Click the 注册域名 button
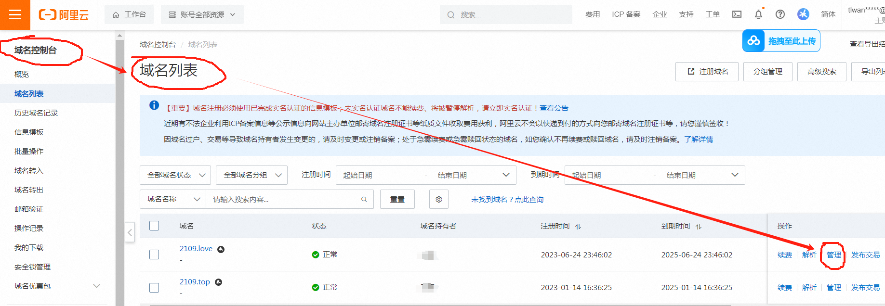 pos(707,72)
